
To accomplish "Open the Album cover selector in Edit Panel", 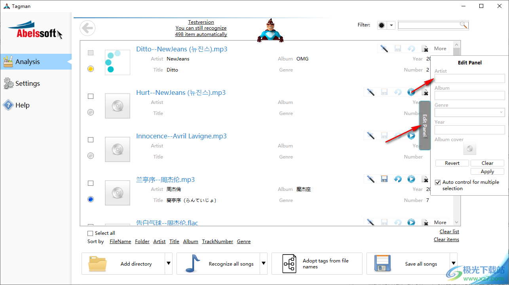I will click(469, 148).
